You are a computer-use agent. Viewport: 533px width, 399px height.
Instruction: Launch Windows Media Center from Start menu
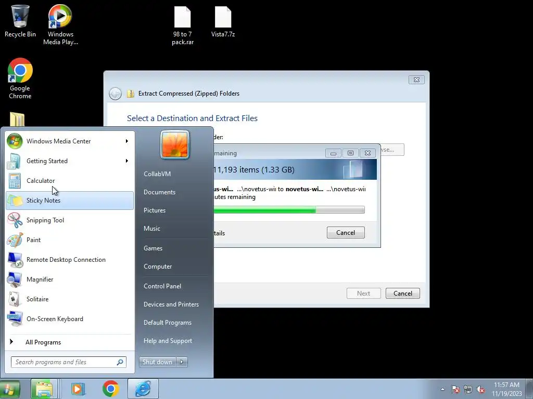(x=70, y=141)
